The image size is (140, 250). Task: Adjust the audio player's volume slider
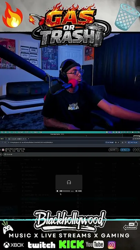click(80, 191)
